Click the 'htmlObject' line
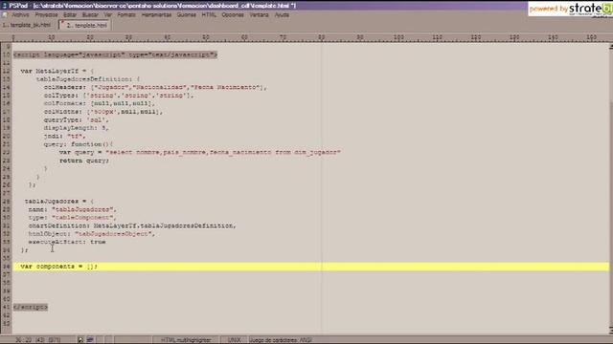Screen dimensions: 613x344 point(92,234)
